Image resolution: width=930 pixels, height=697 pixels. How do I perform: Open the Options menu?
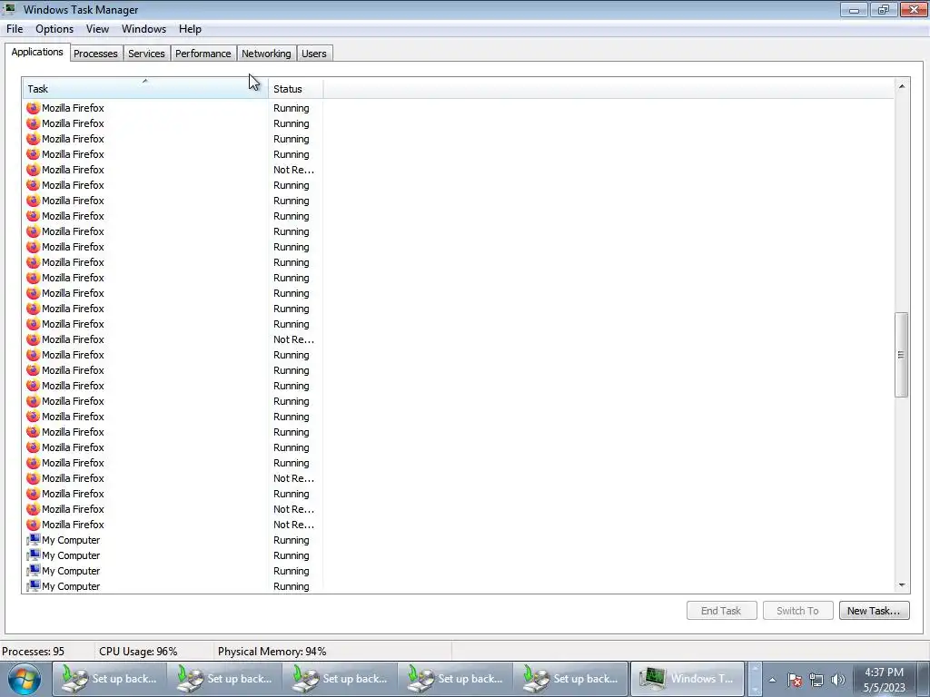pyautogui.click(x=54, y=28)
